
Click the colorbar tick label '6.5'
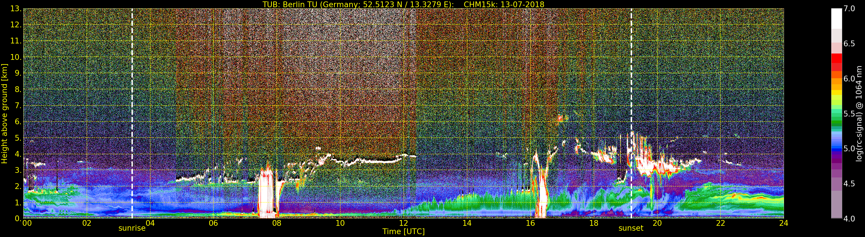click(x=849, y=44)
